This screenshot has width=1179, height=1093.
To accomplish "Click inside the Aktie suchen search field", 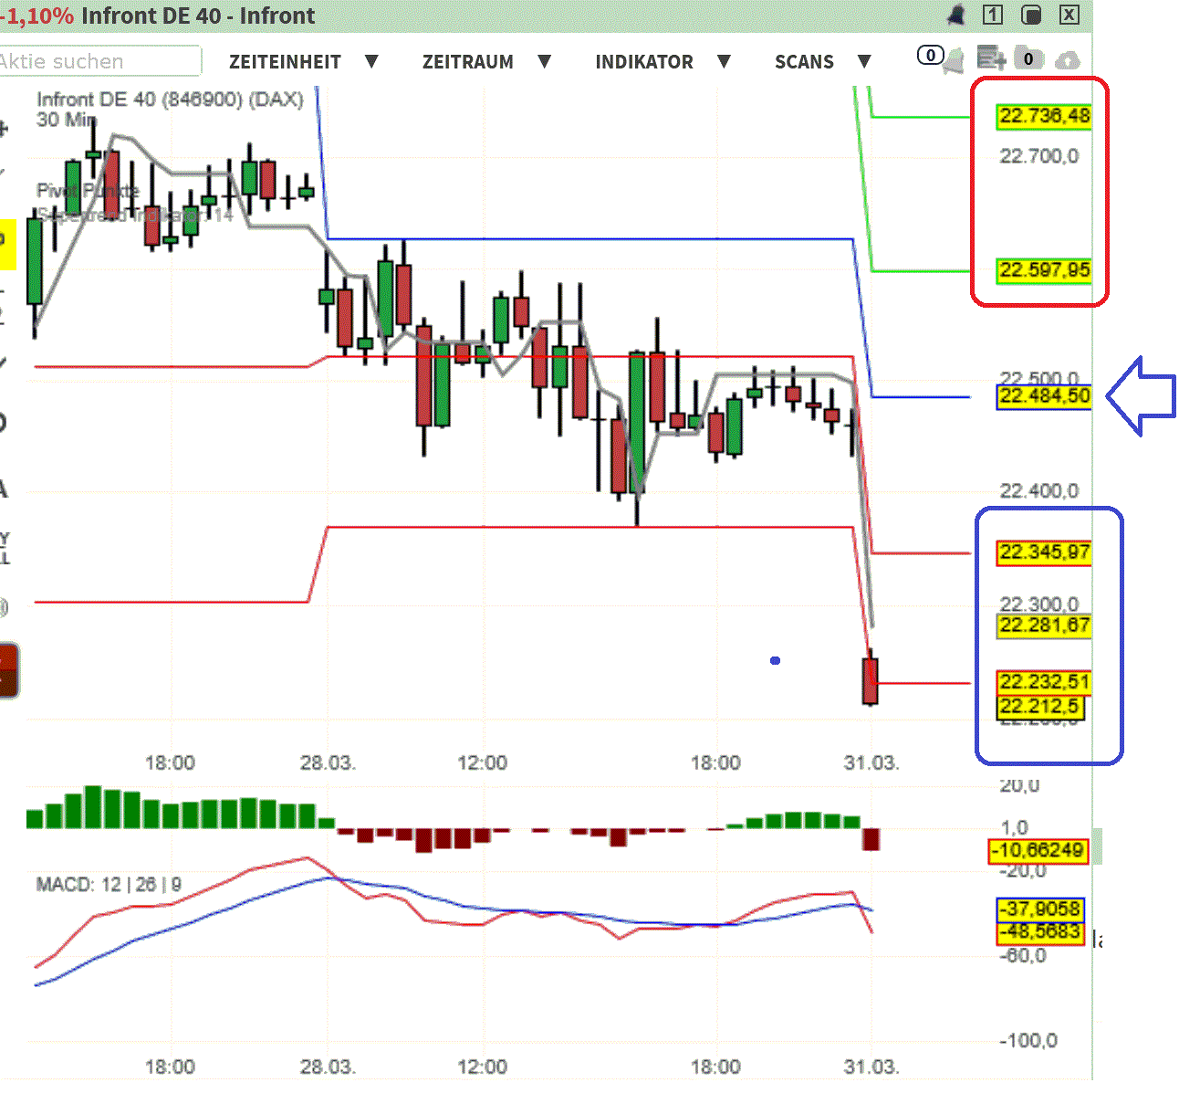I will 100,61.
